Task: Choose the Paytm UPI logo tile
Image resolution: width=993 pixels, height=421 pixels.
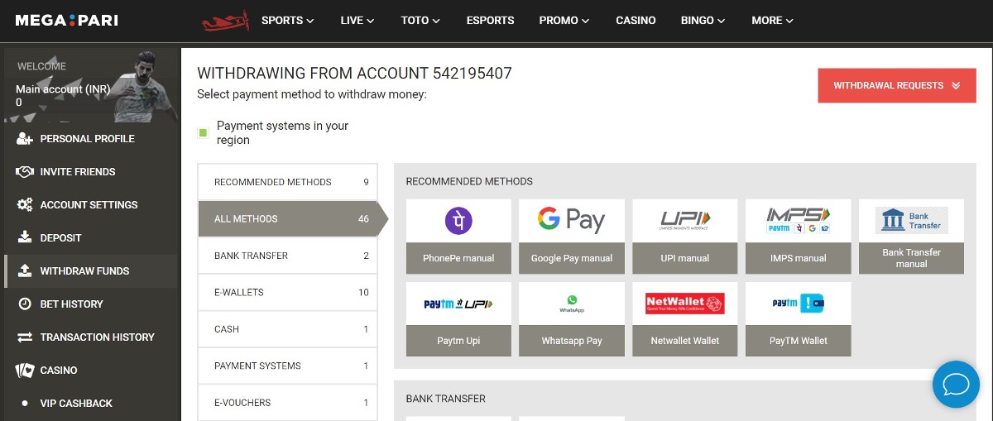Action: [x=458, y=304]
